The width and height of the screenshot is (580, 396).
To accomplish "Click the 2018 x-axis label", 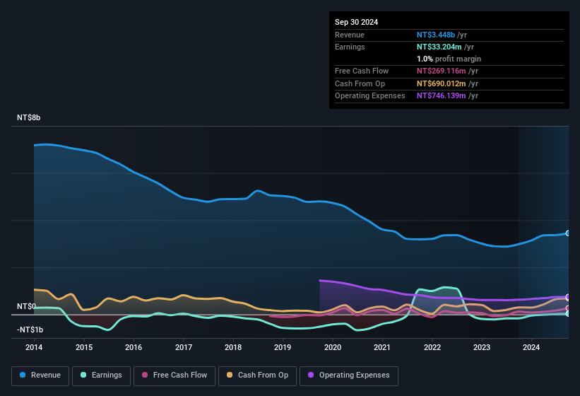I will coord(233,347).
